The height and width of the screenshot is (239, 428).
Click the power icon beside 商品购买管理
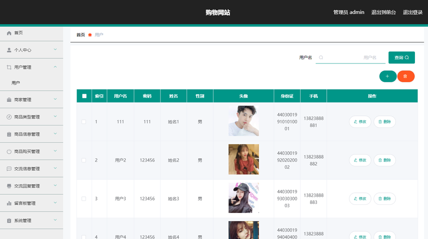(9, 151)
